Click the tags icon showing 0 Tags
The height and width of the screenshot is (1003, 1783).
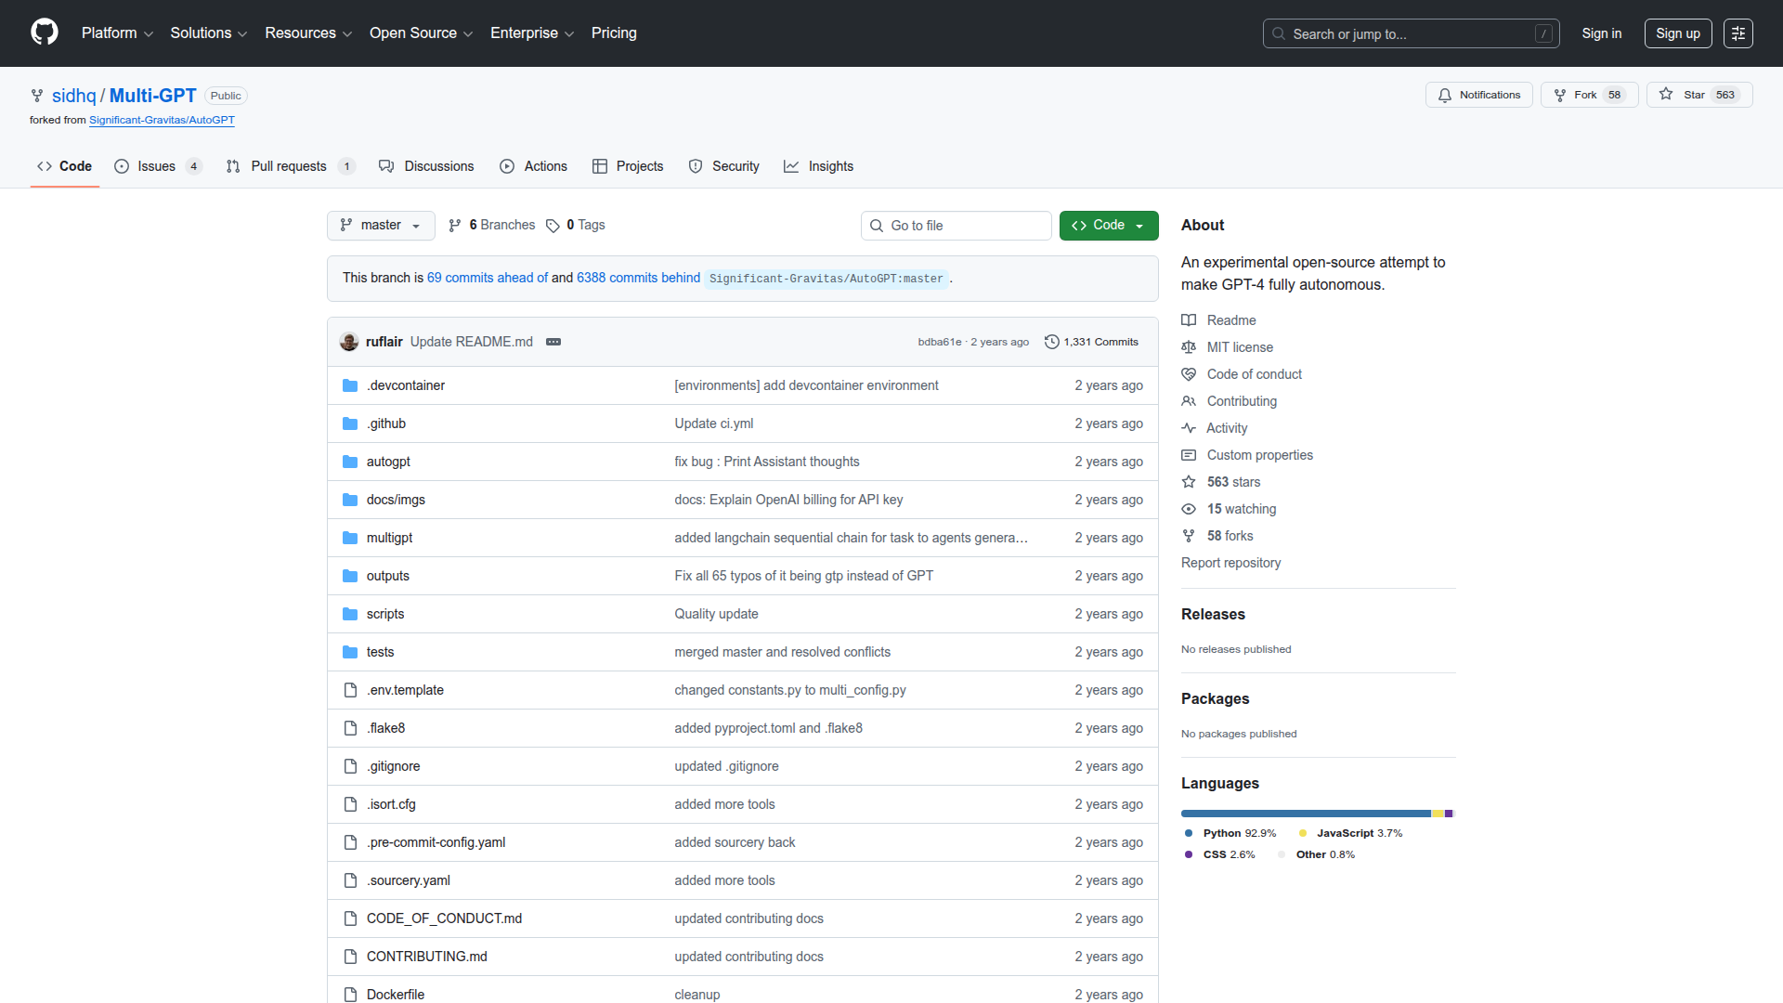coord(553,225)
